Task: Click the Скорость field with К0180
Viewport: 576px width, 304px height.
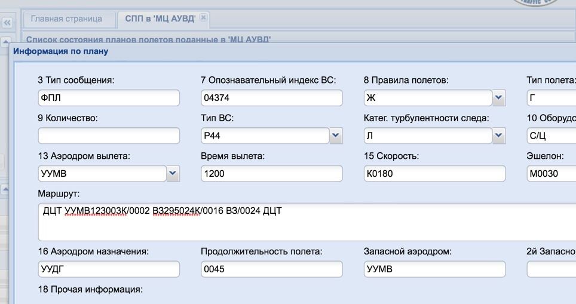Action: pos(434,174)
